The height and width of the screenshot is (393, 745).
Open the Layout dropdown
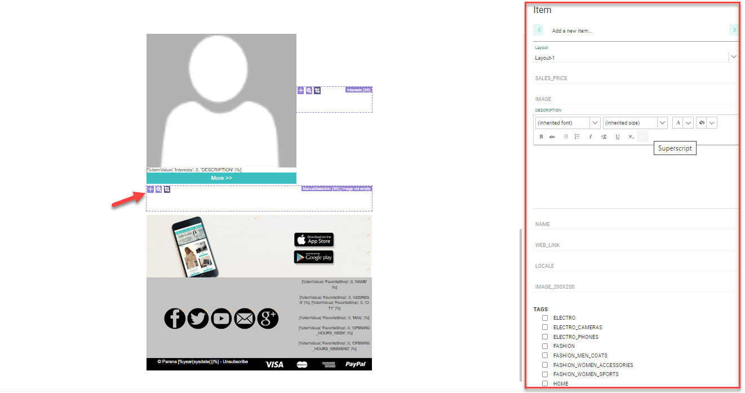733,57
